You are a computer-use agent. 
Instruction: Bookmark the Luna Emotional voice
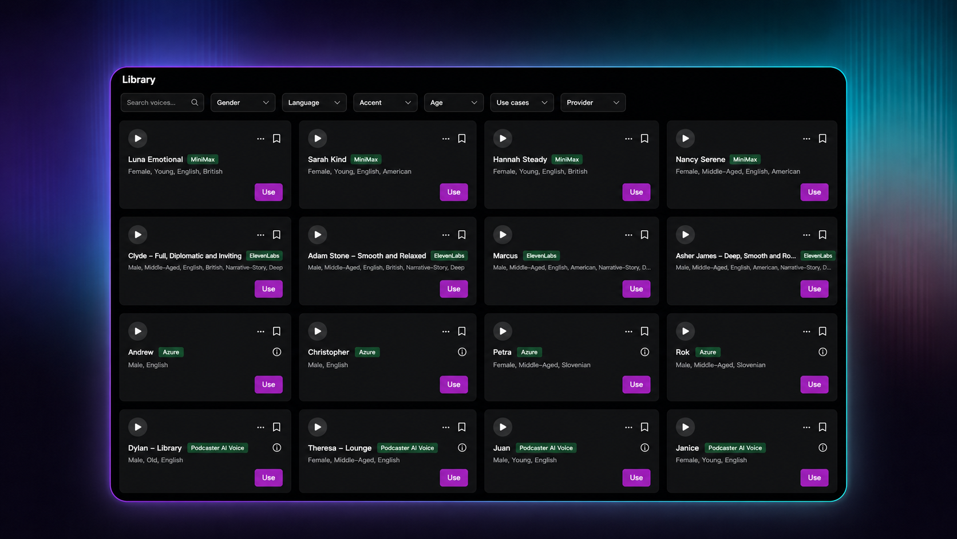click(x=276, y=139)
